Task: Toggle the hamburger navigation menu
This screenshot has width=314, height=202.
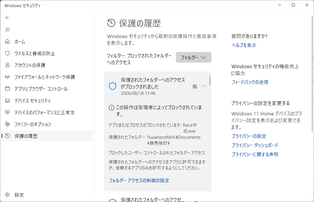Action: 7,30
